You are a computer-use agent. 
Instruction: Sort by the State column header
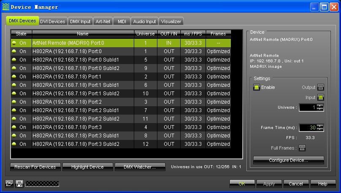click(21, 34)
